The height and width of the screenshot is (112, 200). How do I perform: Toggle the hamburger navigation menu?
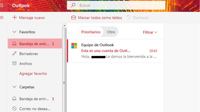[x=2, y=17]
